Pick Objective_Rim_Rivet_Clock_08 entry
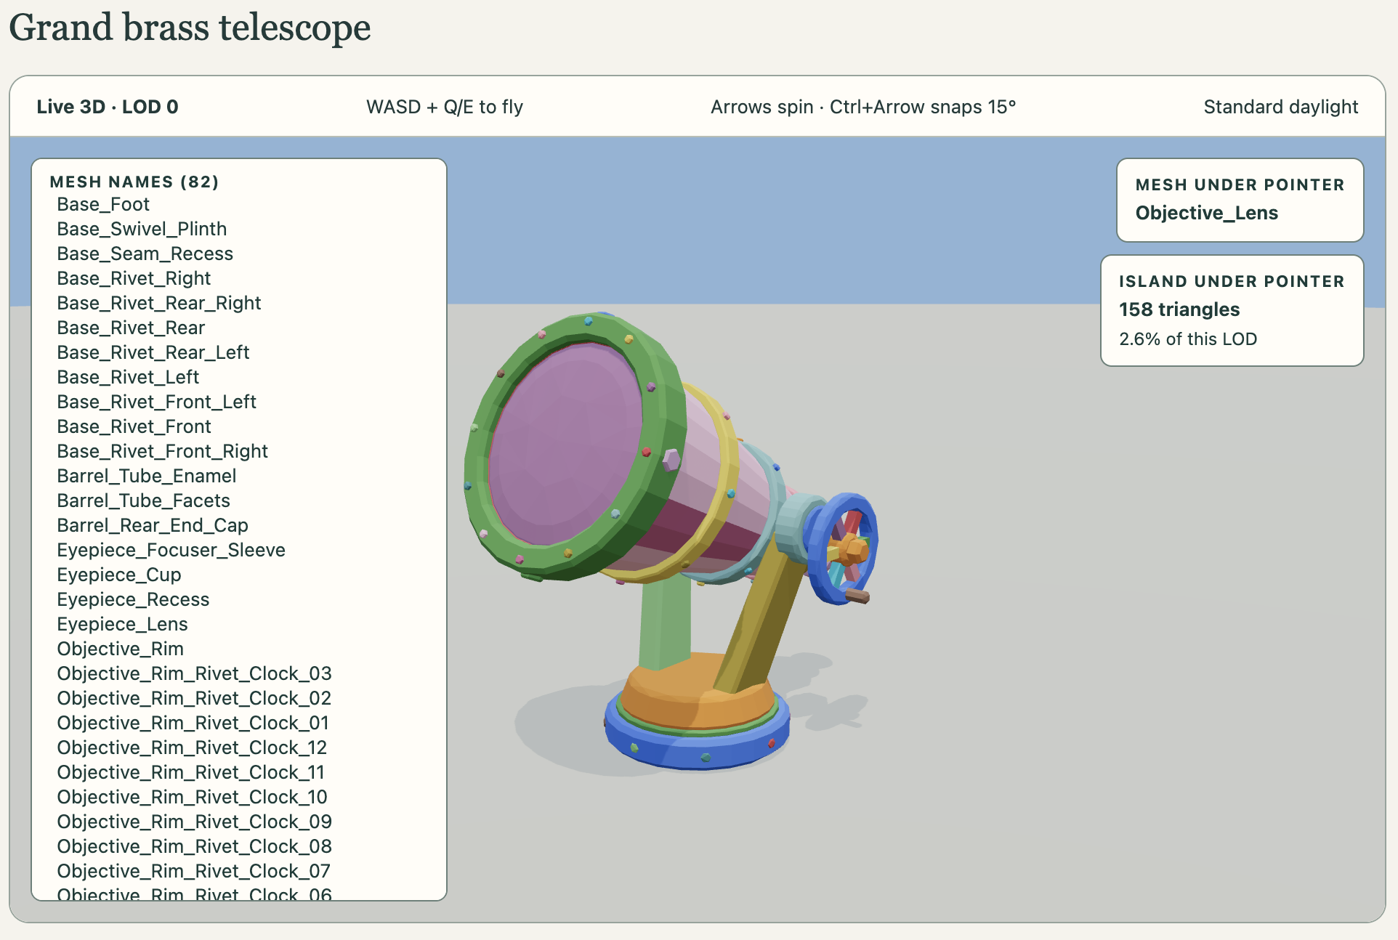The image size is (1398, 940). pos(194,846)
